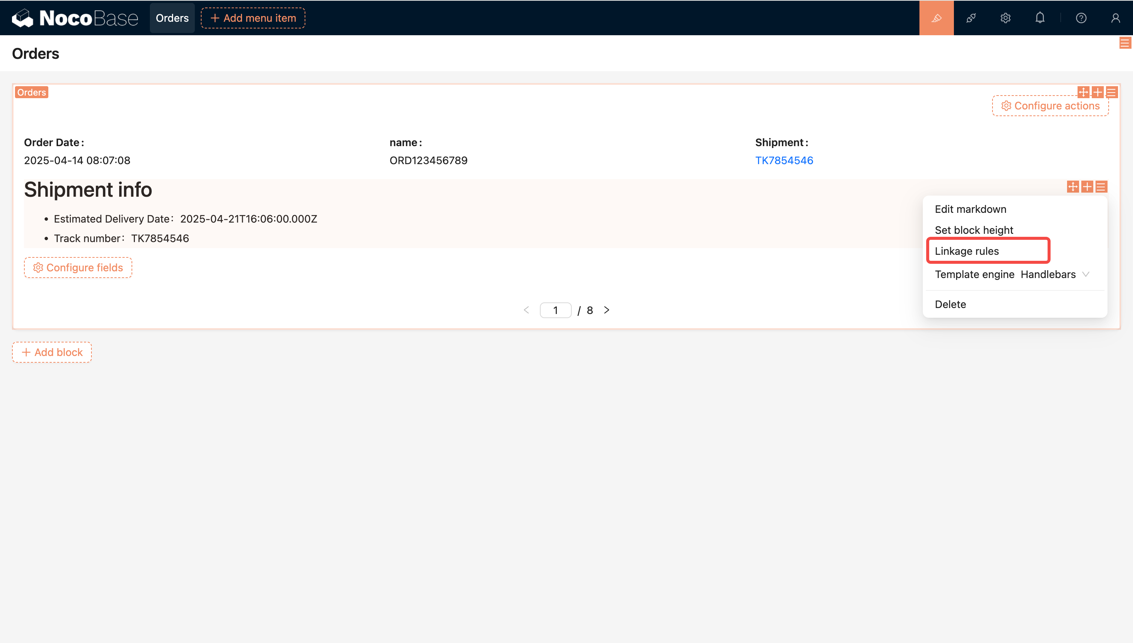The image size is (1133, 643).
Task: Click order name ORD123456789
Action: pos(428,160)
